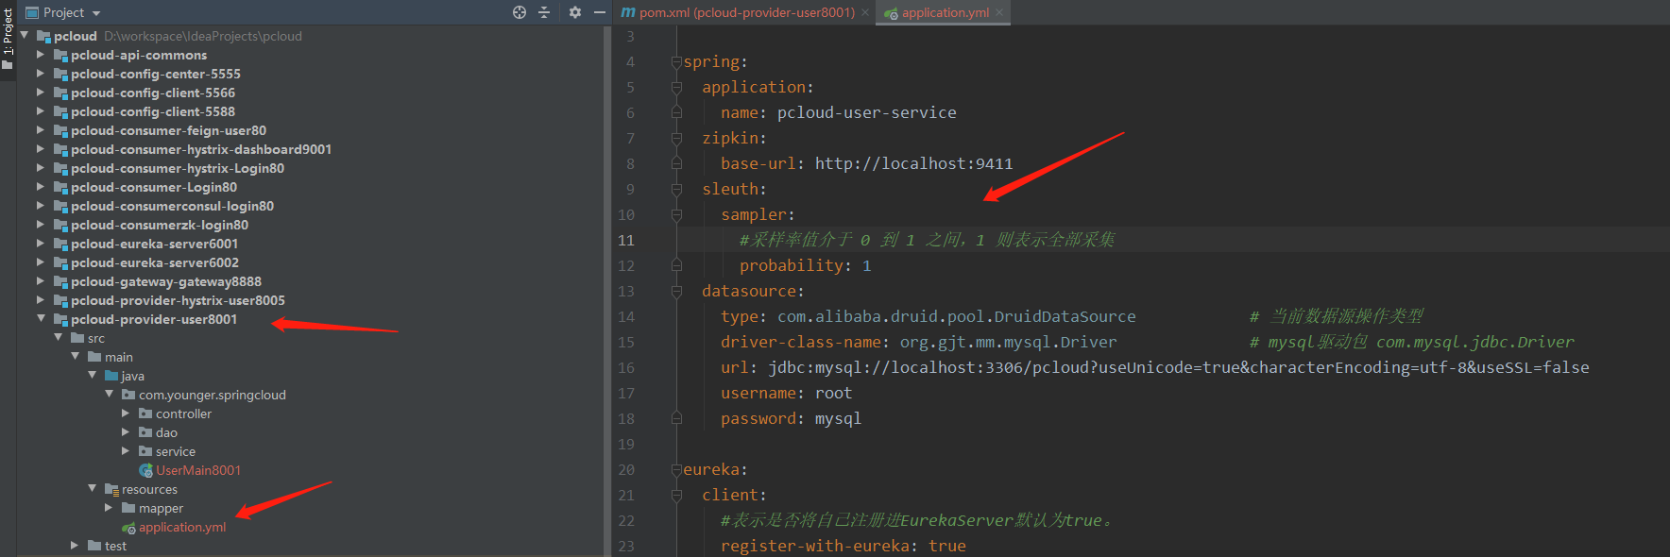Expand pcloud-gateway-gateway8888 module
Screen dimensions: 1670x557
point(41,281)
